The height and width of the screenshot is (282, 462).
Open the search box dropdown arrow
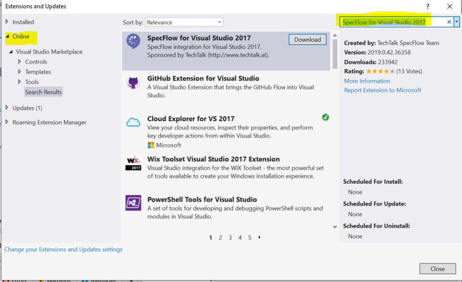(457, 22)
